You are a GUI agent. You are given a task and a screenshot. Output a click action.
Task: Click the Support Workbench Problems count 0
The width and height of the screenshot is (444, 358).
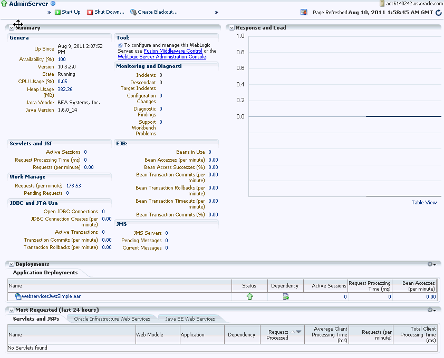[161, 122]
